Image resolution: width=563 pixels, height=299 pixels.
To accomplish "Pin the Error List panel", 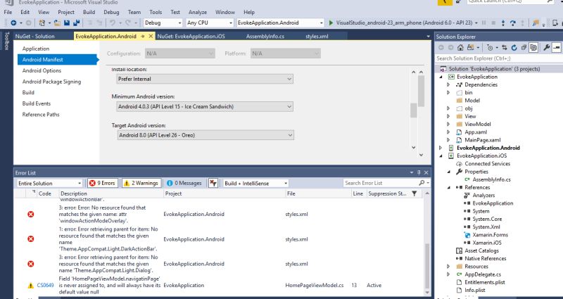I will tap(419, 172).
